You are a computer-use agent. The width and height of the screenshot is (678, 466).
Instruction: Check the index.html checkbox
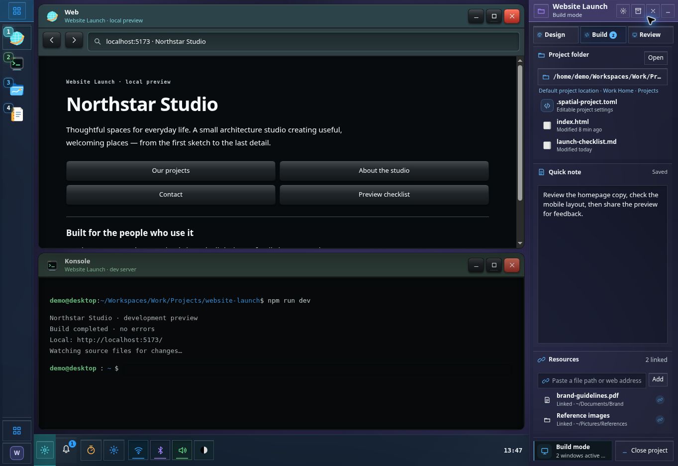(x=547, y=125)
